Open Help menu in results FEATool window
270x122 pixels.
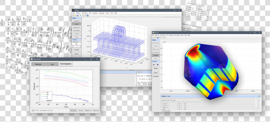click(x=189, y=35)
